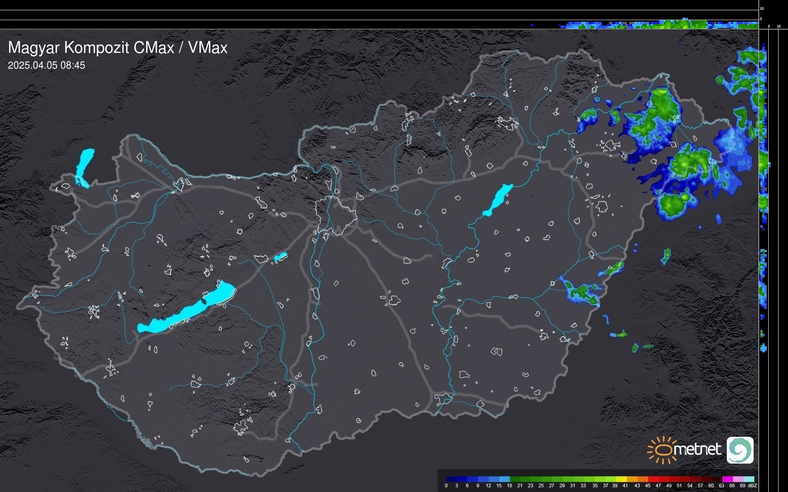The height and width of the screenshot is (492, 788).
Task: Select the bright red 45 dBZ swatch
Action: tap(653, 479)
